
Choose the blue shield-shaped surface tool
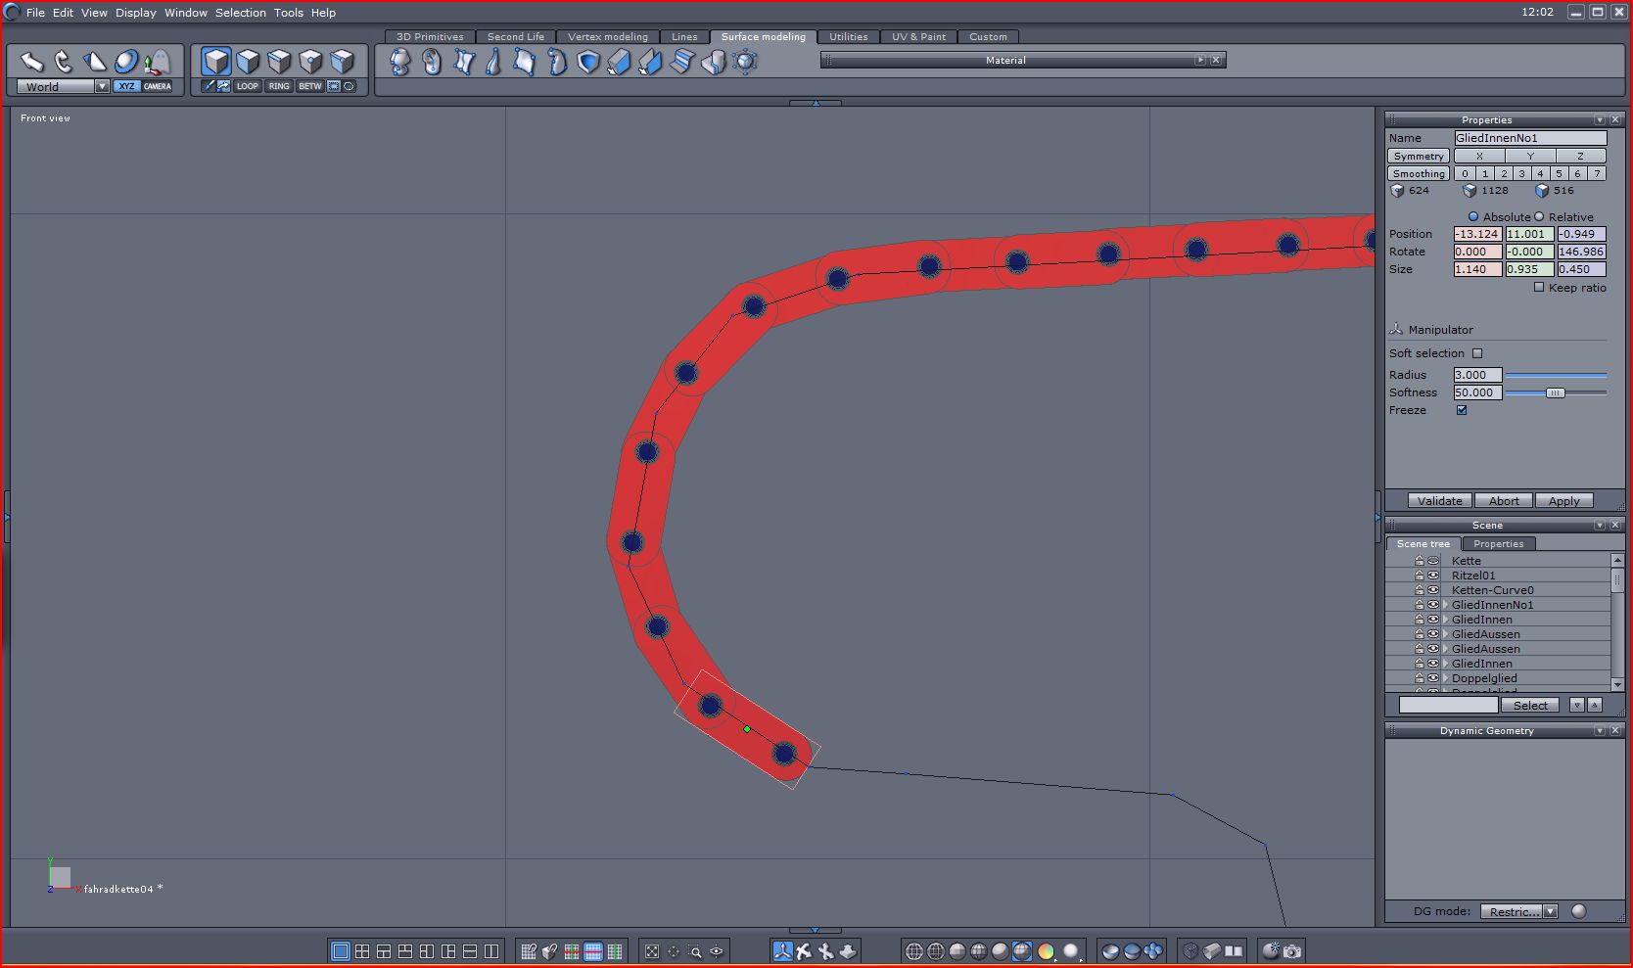coord(588,62)
